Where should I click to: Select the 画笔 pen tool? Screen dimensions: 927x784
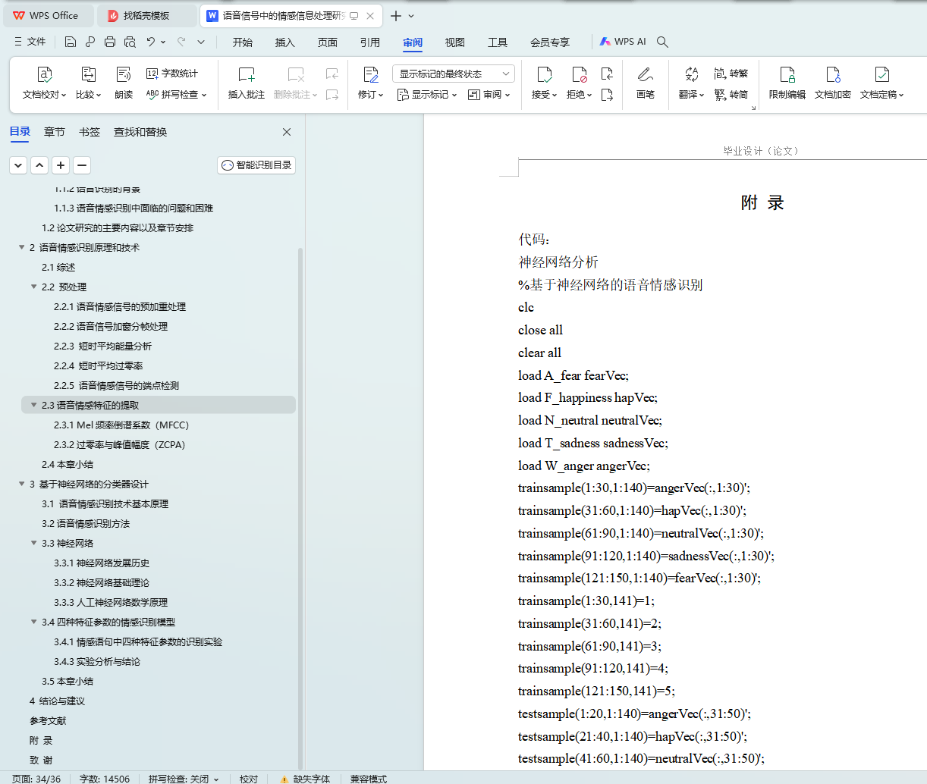646,83
